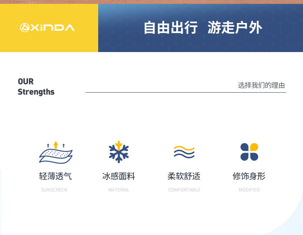303x235 pixels.
Task: Click the COMFORTABLE caption text
Action: click(x=184, y=190)
